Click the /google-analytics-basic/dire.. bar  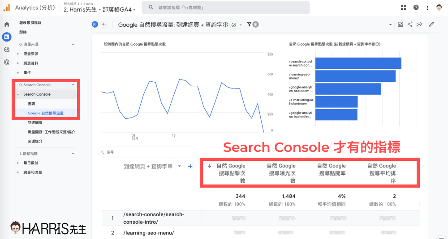336,114
